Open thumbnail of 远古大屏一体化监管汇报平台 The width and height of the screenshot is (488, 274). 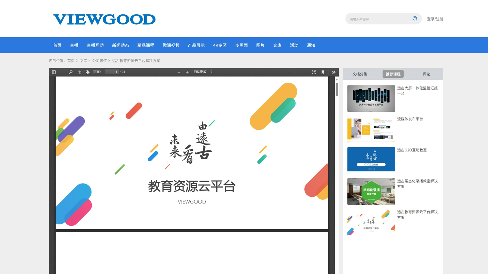371,98
